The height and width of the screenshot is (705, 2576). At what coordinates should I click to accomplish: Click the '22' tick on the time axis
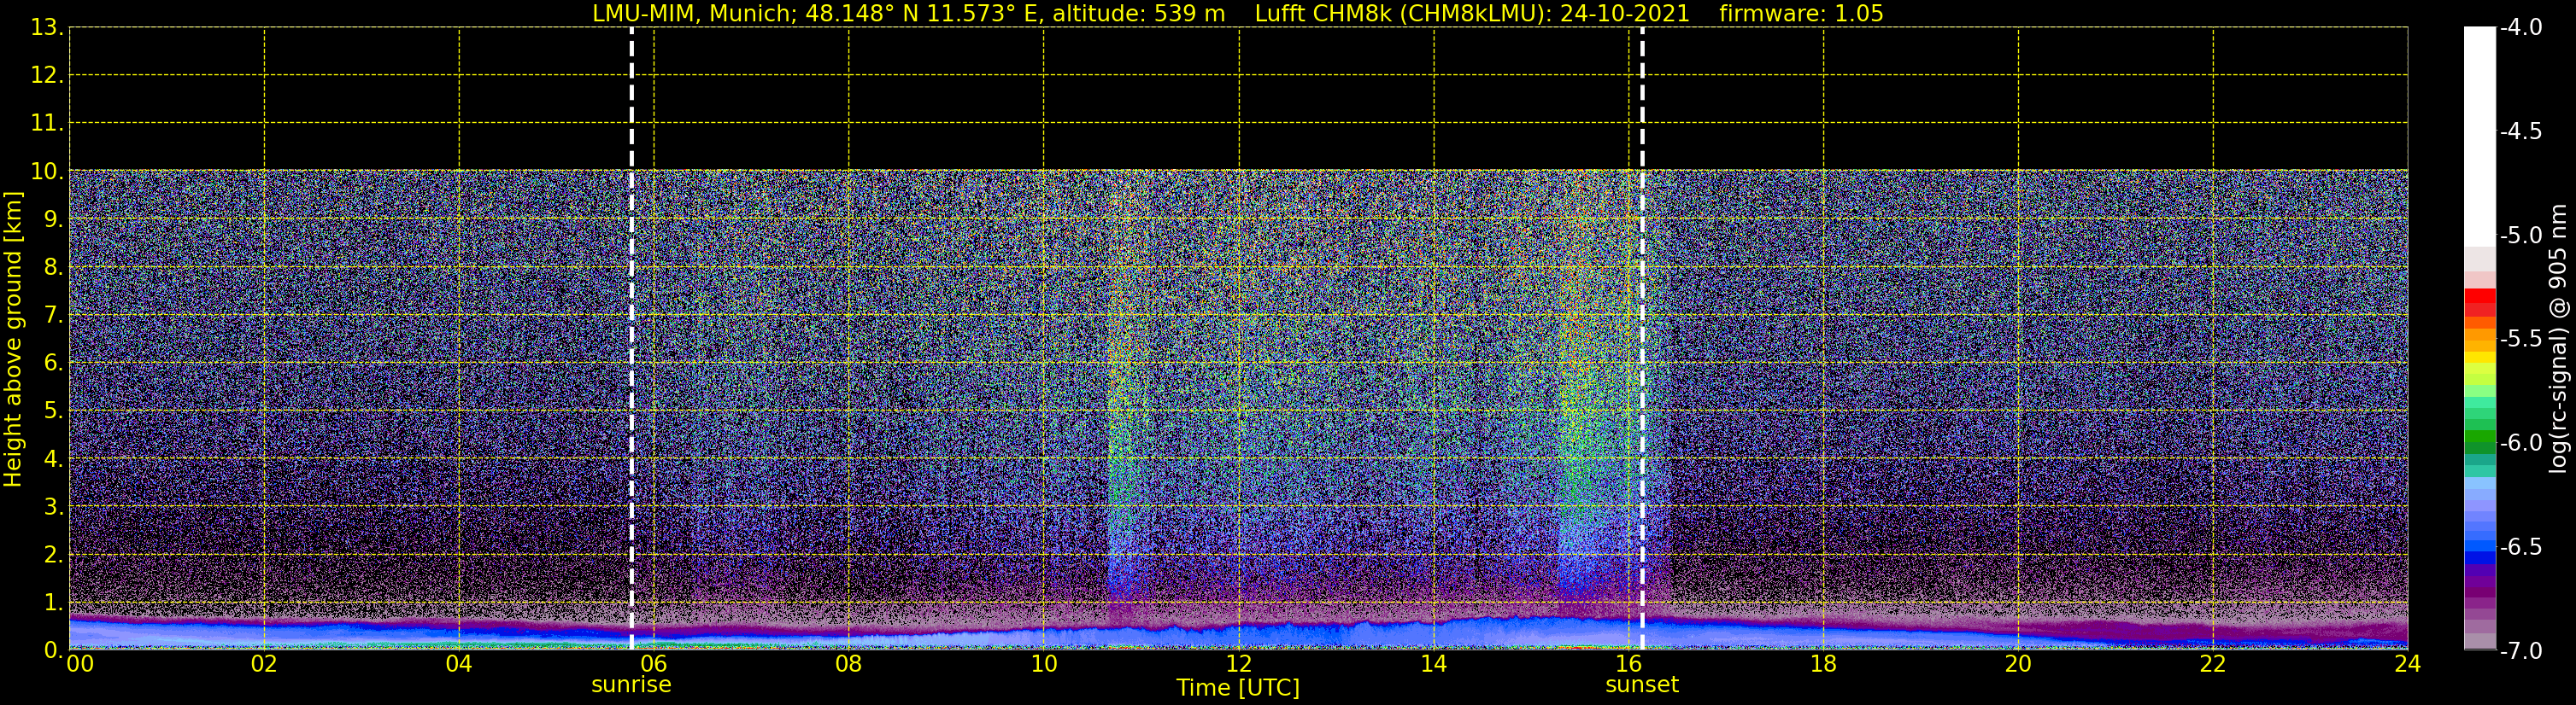tap(2213, 664)
